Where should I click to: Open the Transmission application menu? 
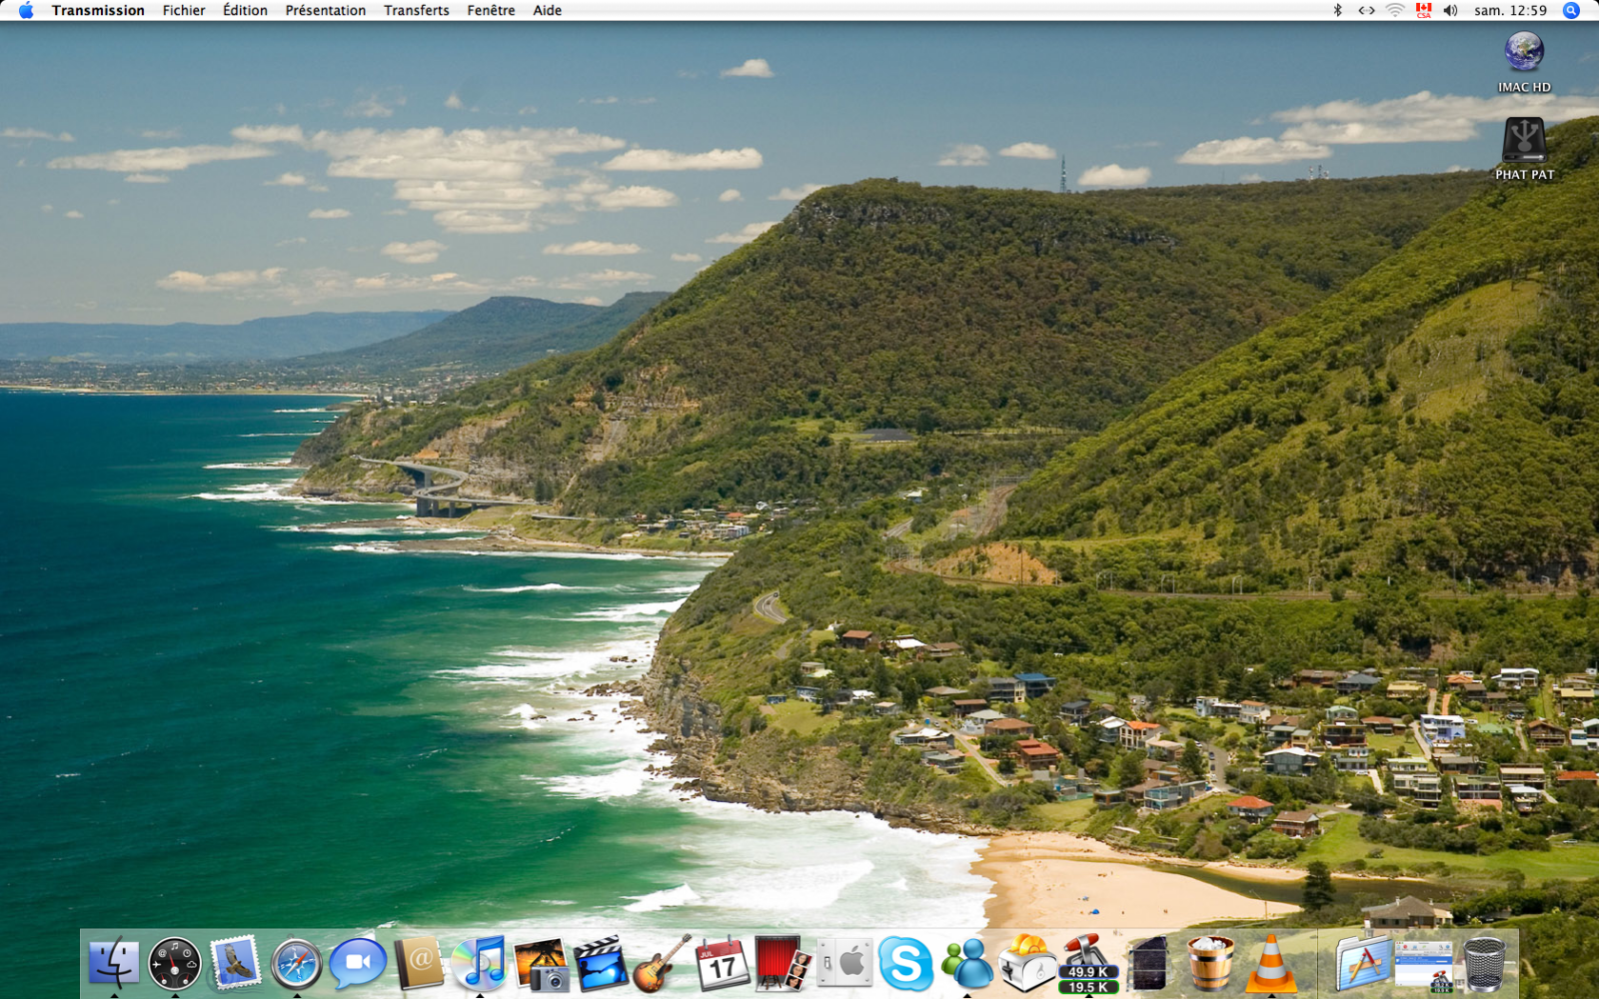(x=98, y=10)
